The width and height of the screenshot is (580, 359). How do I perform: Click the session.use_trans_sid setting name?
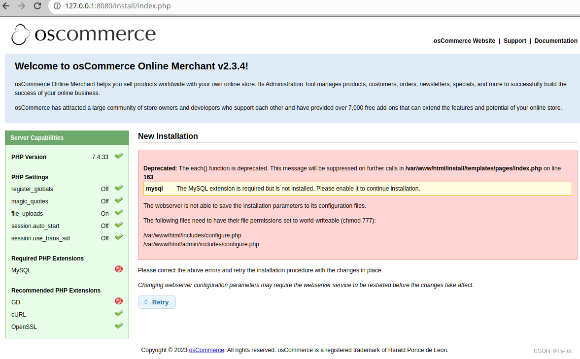[40, 238]
